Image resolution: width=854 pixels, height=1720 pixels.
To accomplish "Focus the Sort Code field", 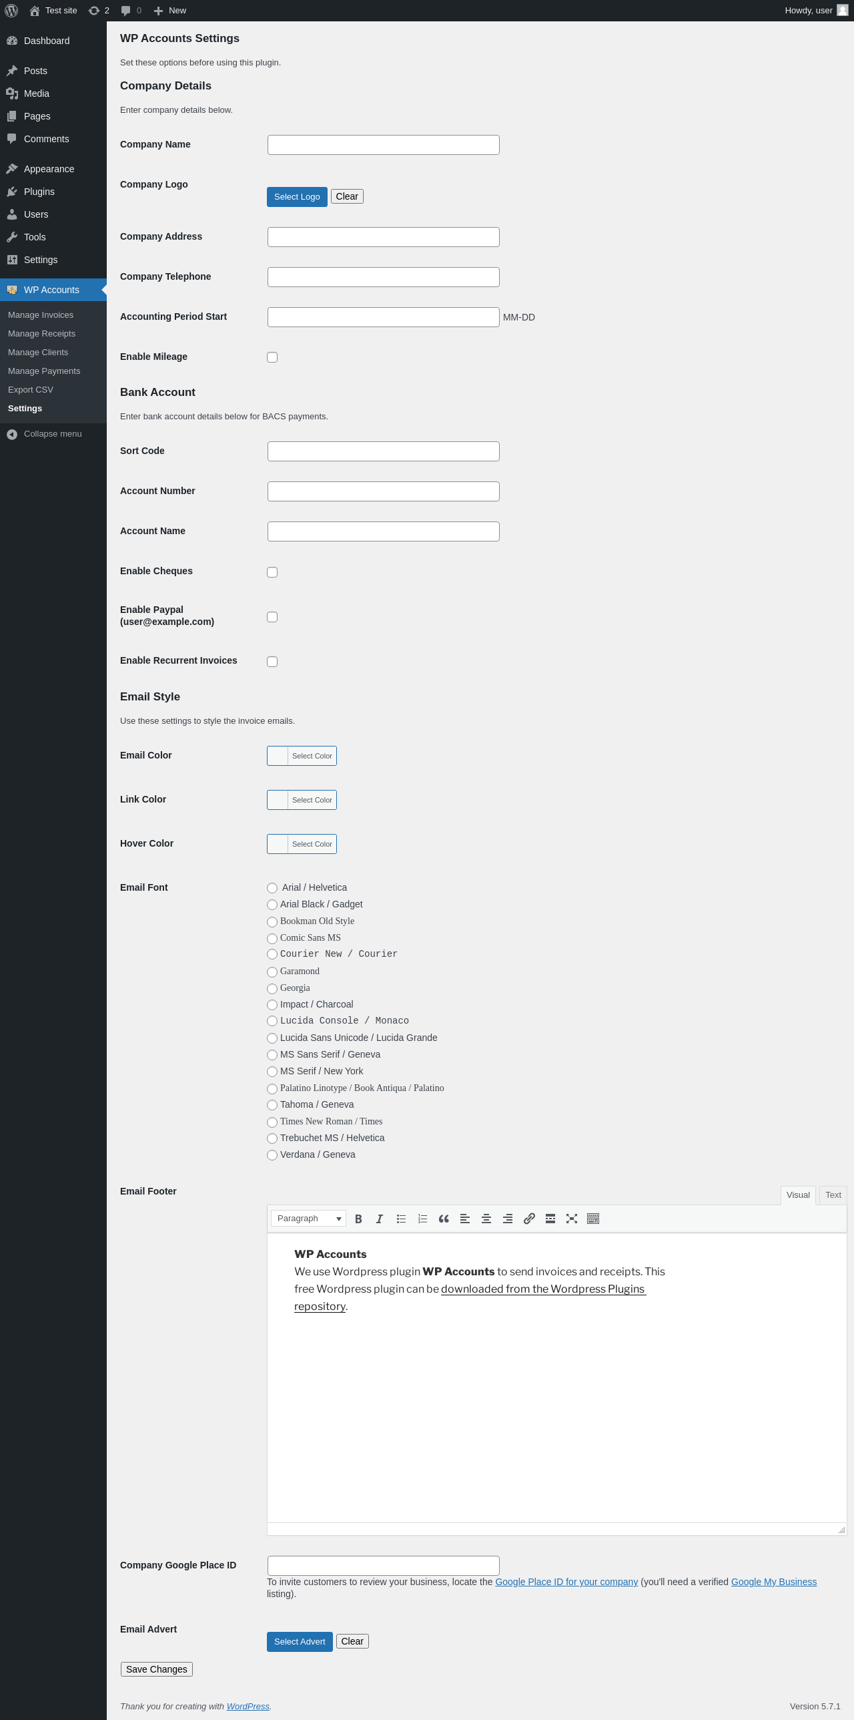I will point(384,451).
